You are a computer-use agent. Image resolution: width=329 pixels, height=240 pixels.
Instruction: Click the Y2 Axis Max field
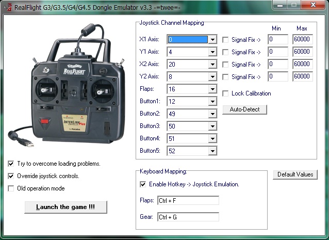tap(303, 76)
